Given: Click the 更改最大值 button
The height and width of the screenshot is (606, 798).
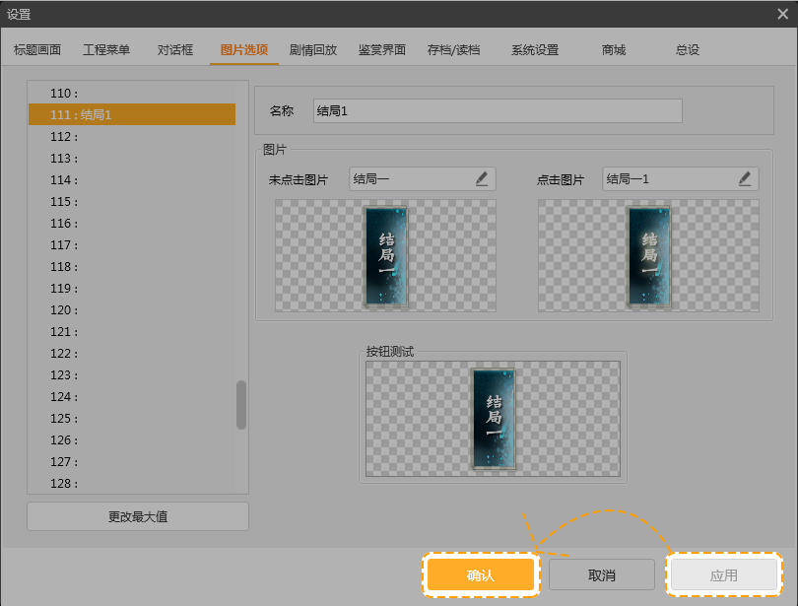Looking at the screenshot, I should click(137, 516).
